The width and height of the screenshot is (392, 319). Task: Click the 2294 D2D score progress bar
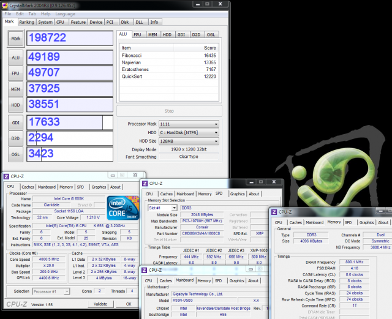tap(70, 138)
